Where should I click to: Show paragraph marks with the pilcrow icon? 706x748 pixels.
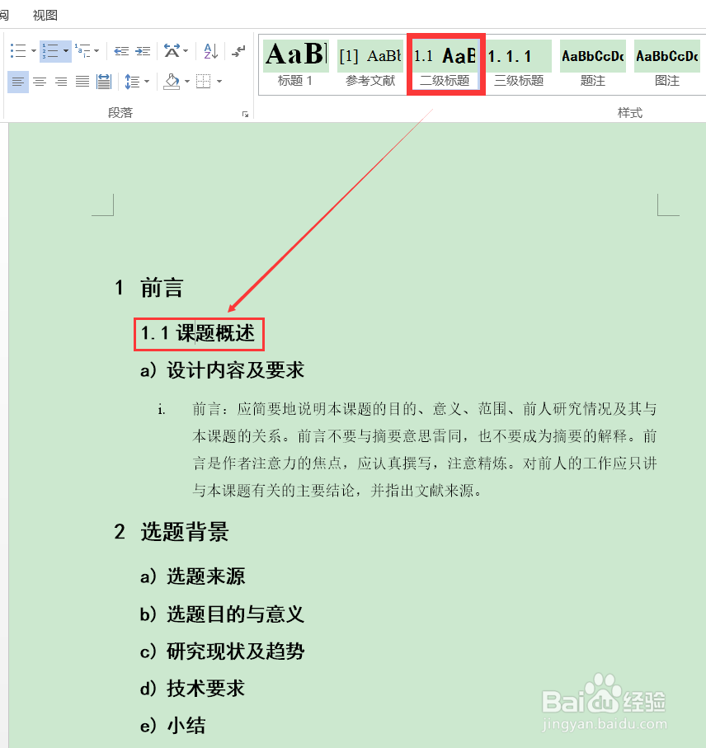tap(238, 50)
